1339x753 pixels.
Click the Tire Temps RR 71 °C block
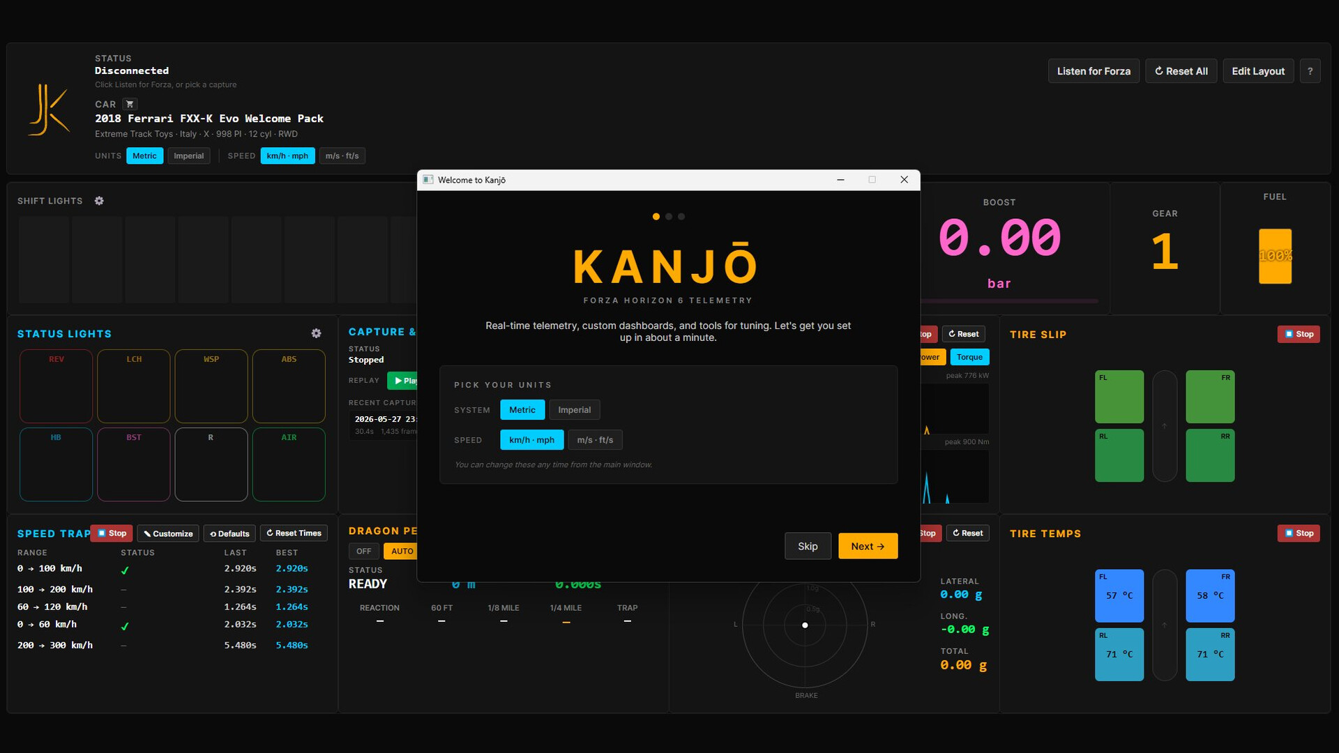point(1210,655)
